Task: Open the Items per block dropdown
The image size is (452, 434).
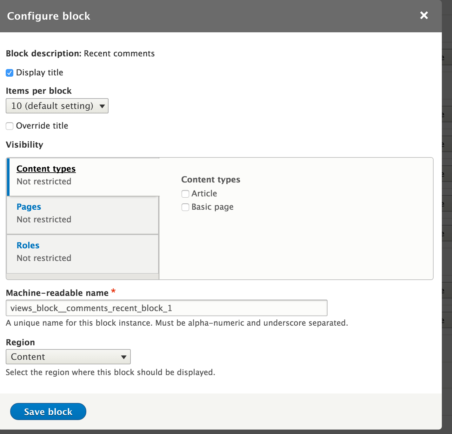Action: pos(57,106)
